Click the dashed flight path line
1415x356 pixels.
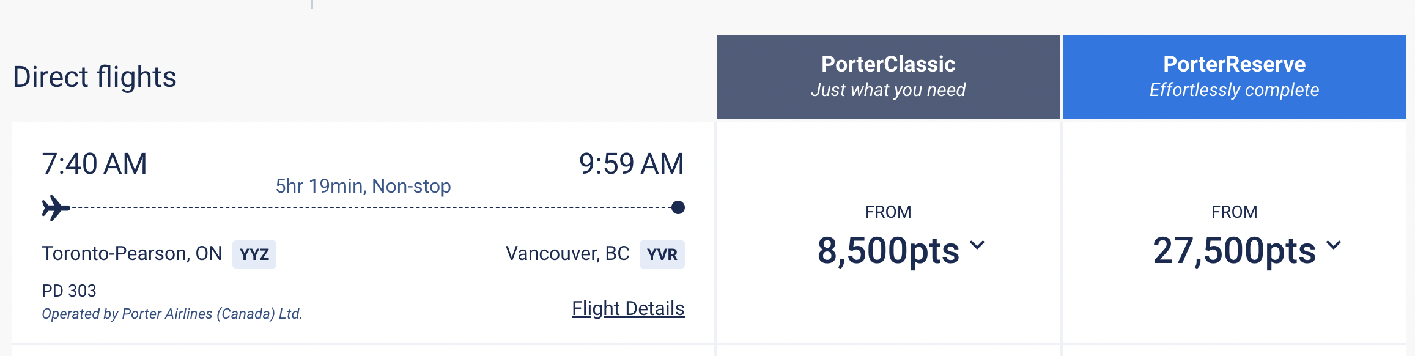(x=367, y=208)
